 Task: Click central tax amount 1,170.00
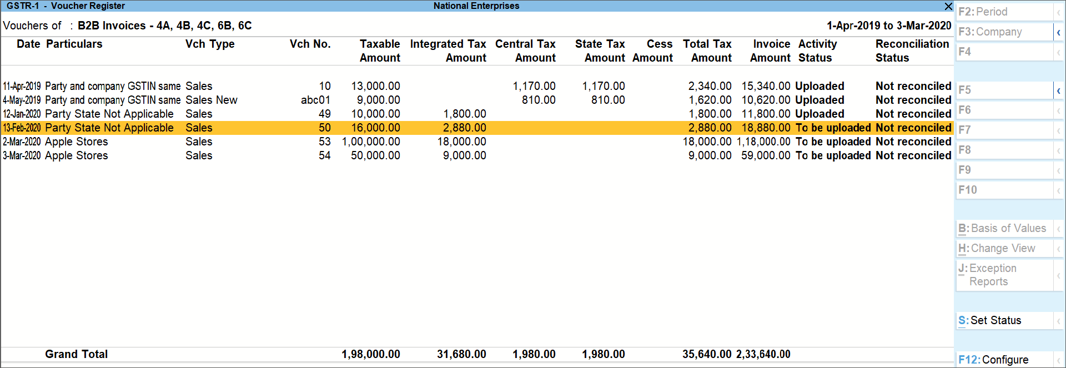pyautogui.click(x=534, y=86)
